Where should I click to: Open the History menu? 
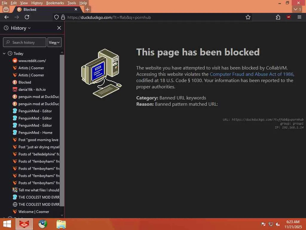pyautogui.click(x=37, y=3)
